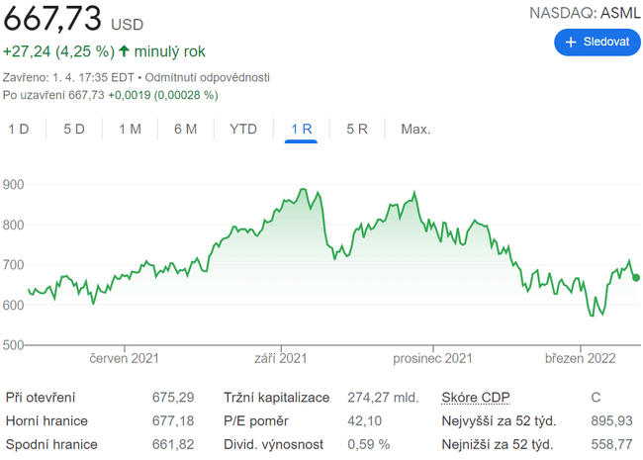Select the active 1 R tab
643x460 pixels.
click(x=301, y=129)
